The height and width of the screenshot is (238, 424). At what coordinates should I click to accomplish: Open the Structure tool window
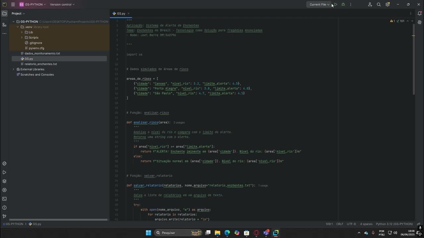click(x=4, y=24)
